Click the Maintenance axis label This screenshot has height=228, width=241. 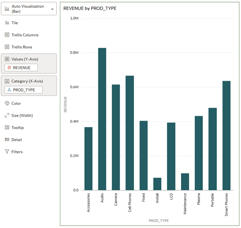[185, 204]
